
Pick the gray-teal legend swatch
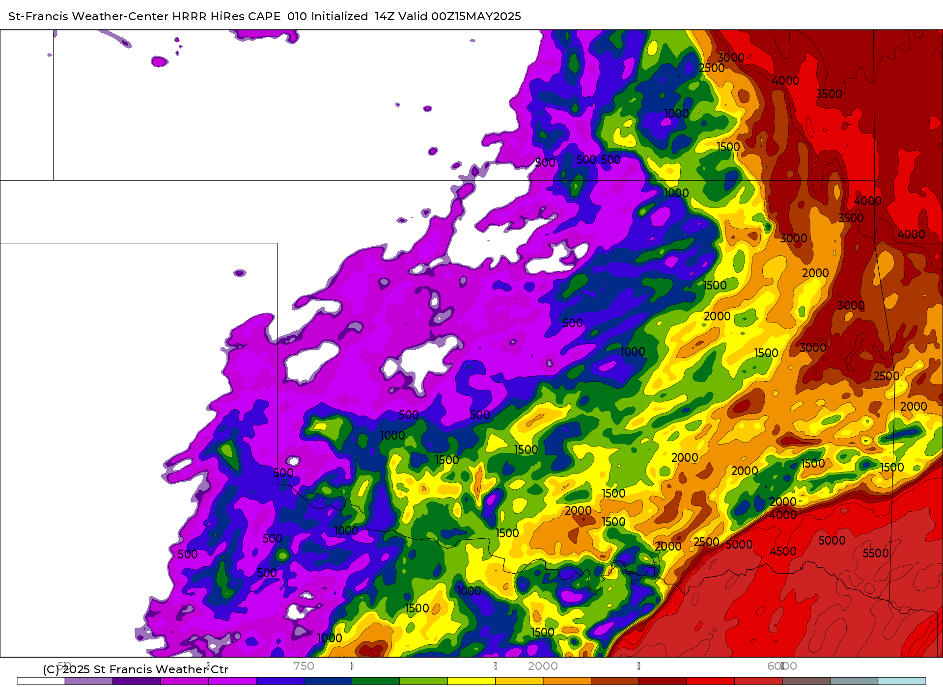click(854, 681)
